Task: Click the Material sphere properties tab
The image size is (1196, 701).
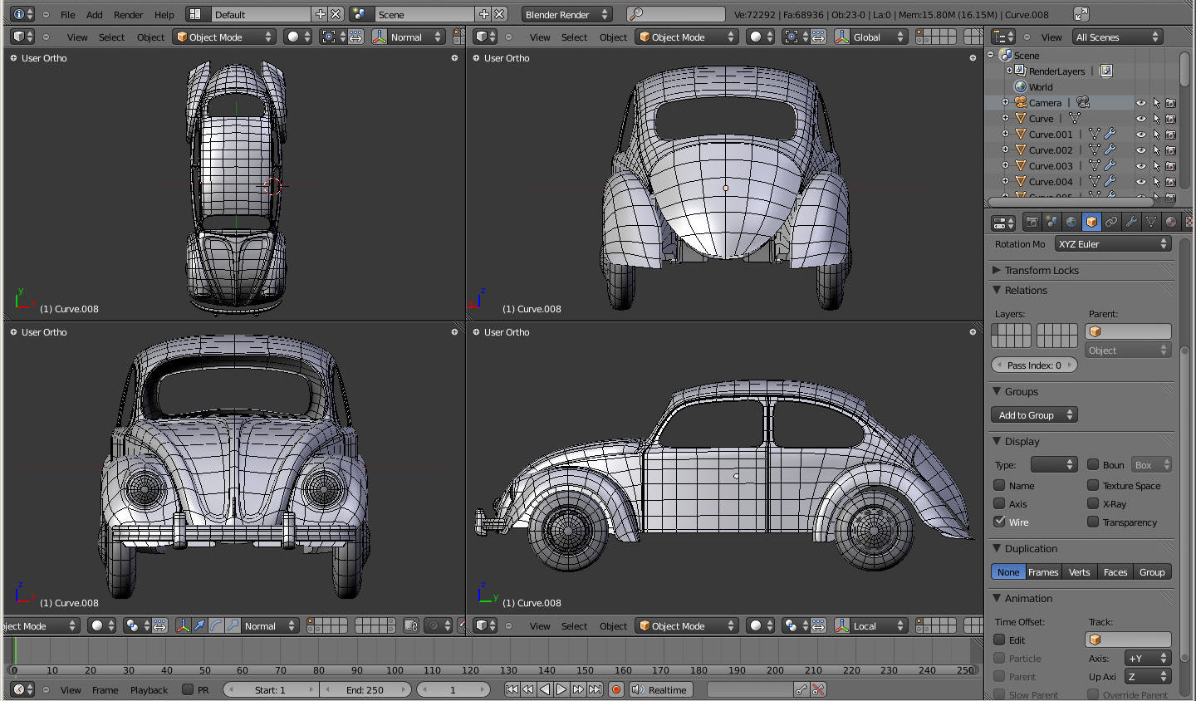Action: 1170,222
